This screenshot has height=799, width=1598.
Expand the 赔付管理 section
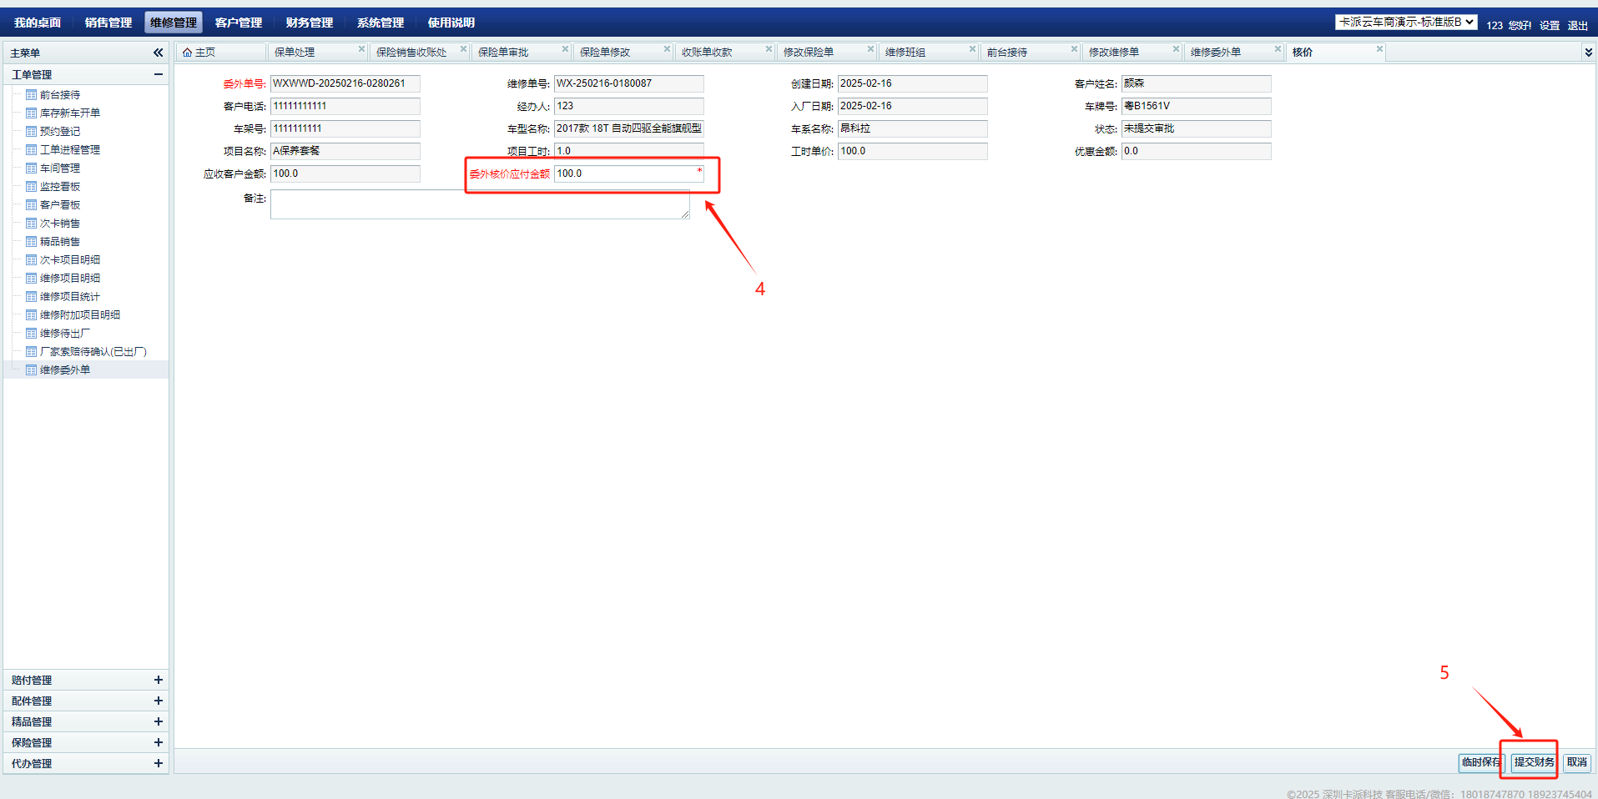point(158,680)
